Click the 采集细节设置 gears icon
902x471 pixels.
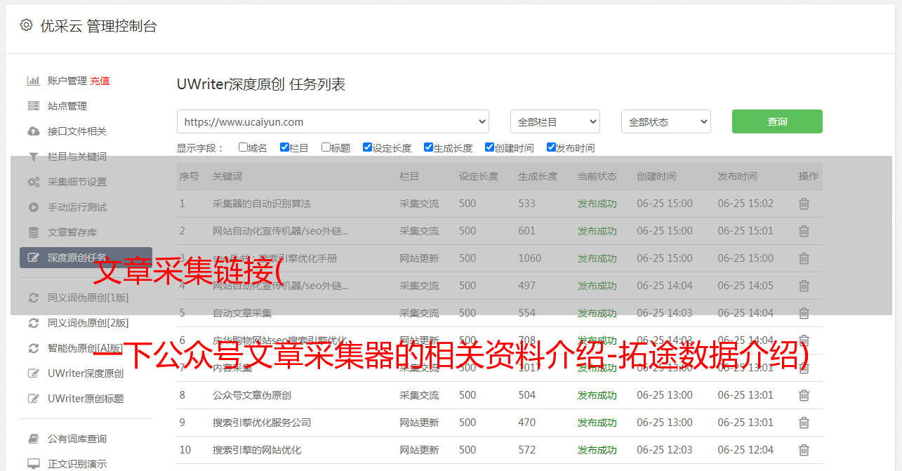click(33, 182)
